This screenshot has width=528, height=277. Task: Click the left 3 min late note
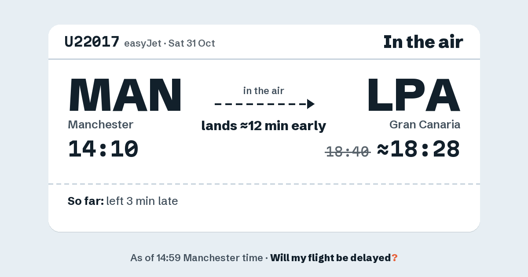pos(142,201)
